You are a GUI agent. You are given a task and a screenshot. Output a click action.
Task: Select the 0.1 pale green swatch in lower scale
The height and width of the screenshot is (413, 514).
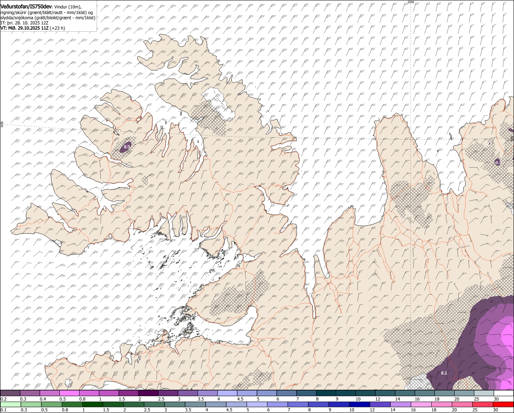click(10, 404)
